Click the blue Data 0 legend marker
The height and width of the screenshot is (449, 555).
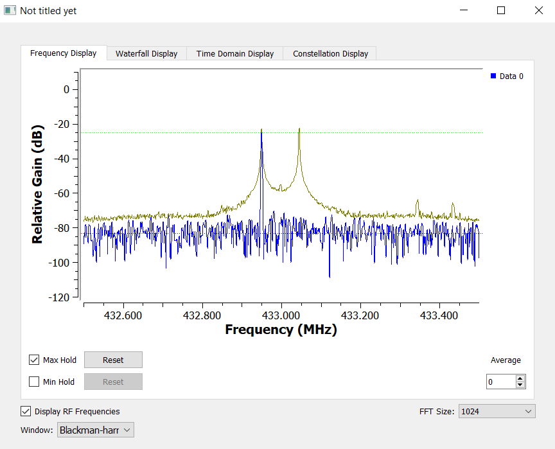pyautogui.click(x=493, y=76)
